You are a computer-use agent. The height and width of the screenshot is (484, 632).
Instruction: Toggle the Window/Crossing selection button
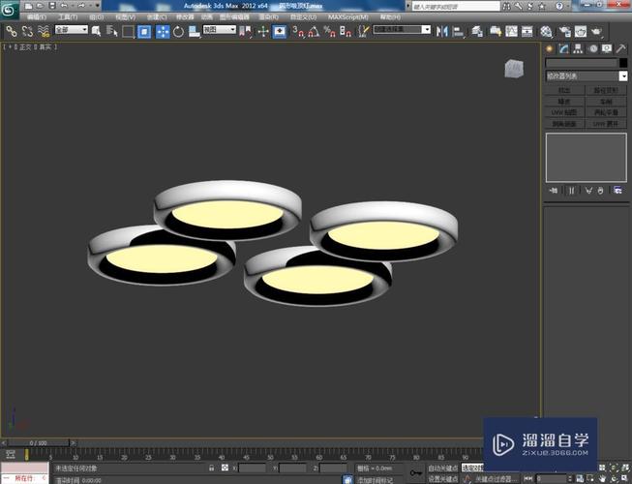tap(144, 31)
